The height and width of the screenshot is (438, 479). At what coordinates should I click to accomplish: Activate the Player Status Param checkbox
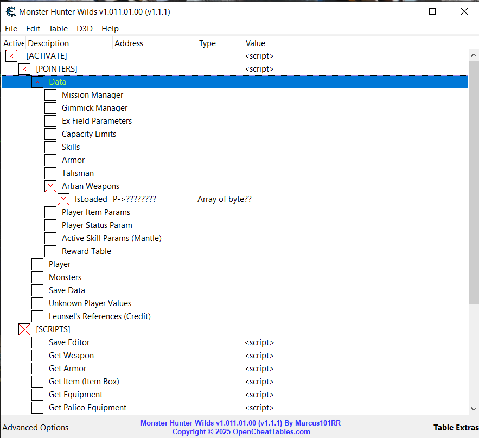[x=50, y=225]
